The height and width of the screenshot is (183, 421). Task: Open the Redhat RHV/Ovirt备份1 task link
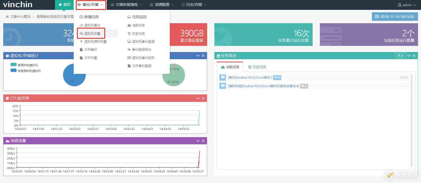tap(250, 78)
